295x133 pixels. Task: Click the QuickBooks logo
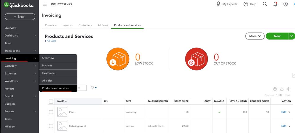pos(19,5)
